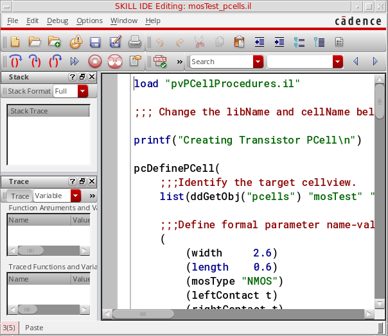Screen dimensions: 388x336
Task: Go to next search result arrow
Action: [375, 62]
